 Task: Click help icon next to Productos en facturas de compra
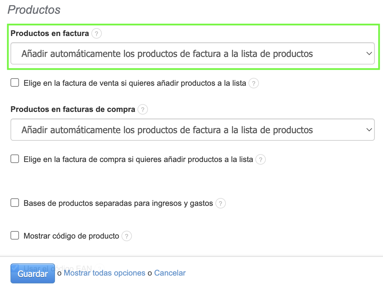(143, 110)
